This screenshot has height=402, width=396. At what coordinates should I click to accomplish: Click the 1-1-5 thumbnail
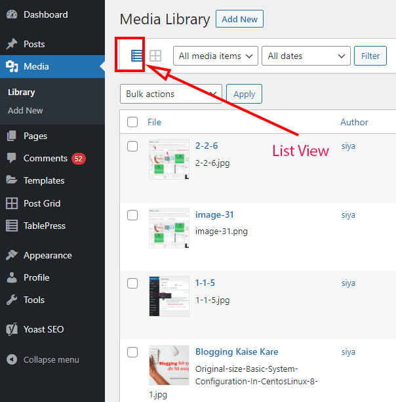pyautogui.click(x=169, y=296)
